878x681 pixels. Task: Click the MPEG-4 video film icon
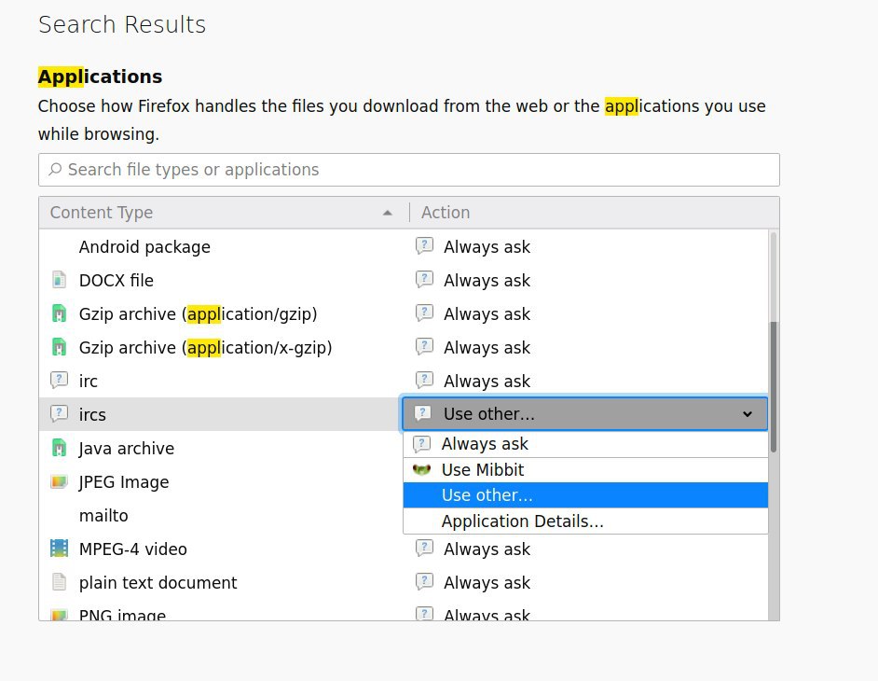(59, 549)
